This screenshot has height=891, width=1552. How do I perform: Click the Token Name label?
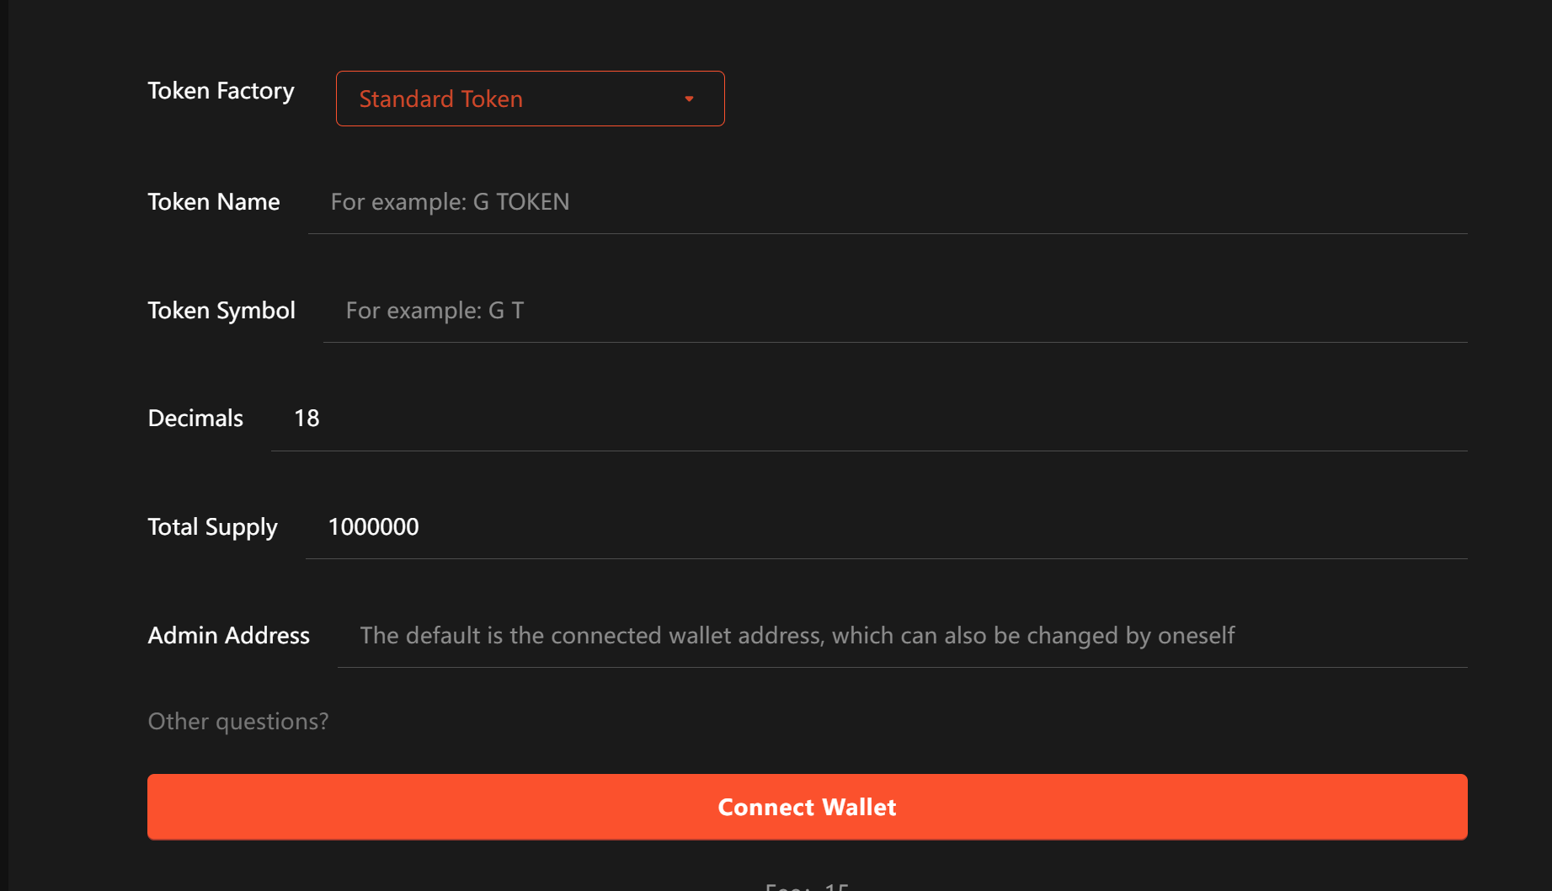(x=213, y=202)
